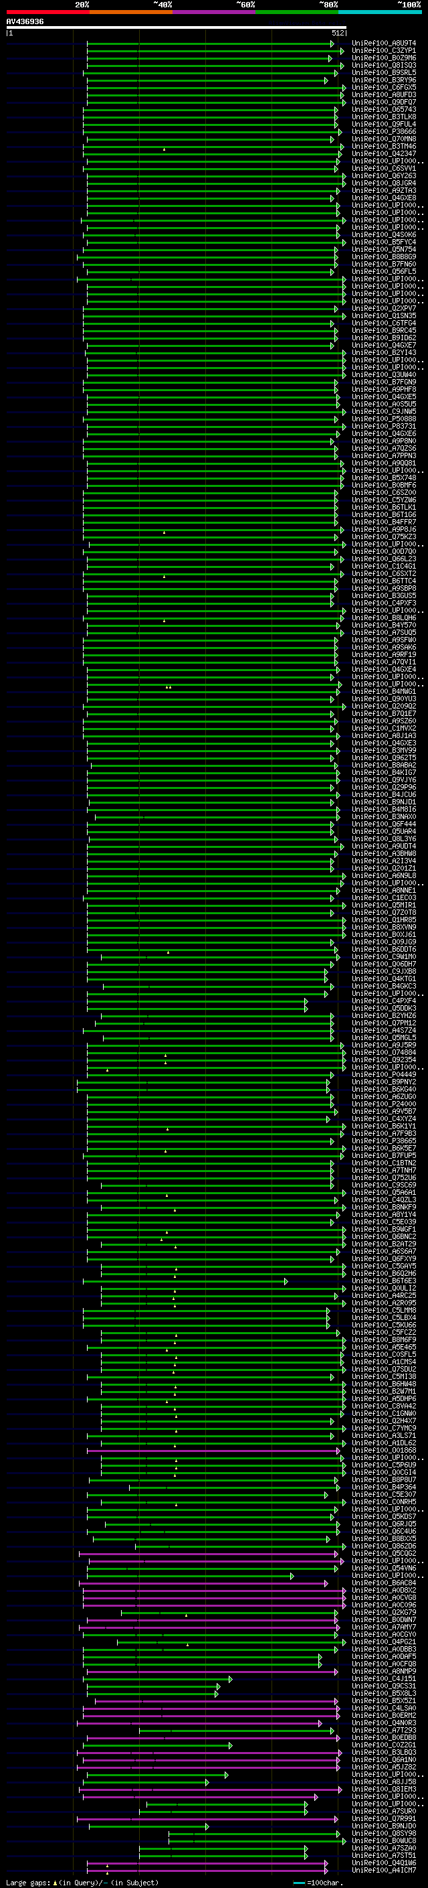Screen dimensions: 428x1888
Task: Click the purple bar for UniRef100_Q5CQG2
Action: (x=209, y=1554)
